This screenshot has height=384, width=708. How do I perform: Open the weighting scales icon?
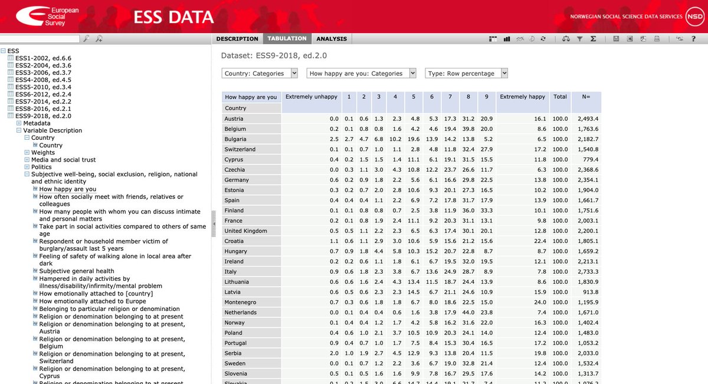[566, 39]
